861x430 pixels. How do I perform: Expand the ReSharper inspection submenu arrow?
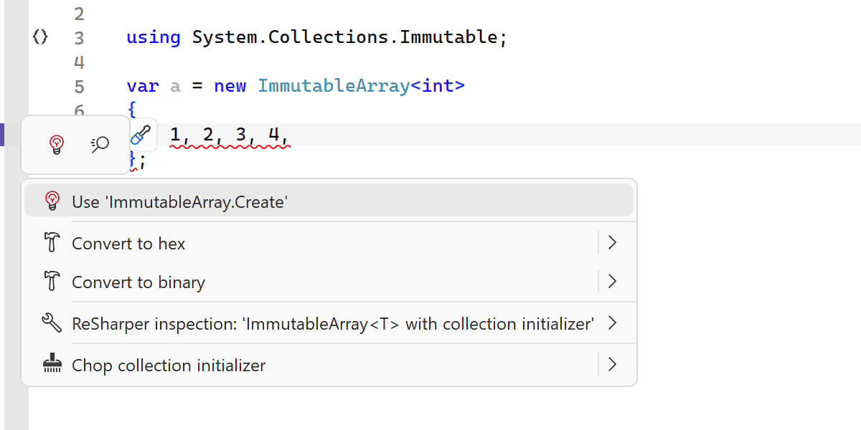point(612,324)
